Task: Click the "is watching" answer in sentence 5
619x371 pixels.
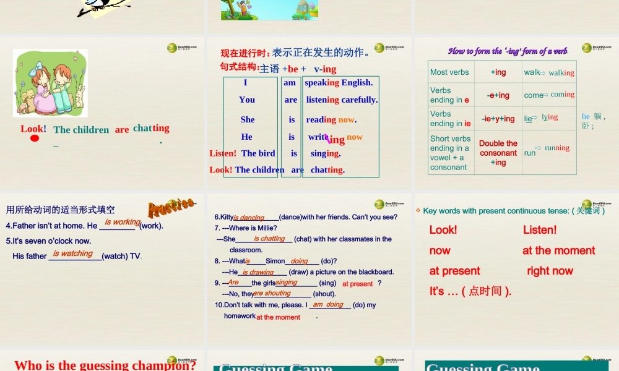Action: pos(72,254)
